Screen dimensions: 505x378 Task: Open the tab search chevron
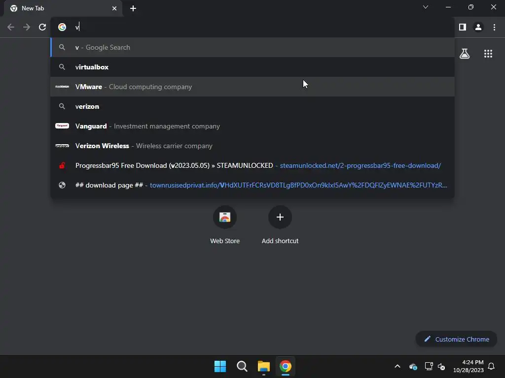tap(426, 7)
